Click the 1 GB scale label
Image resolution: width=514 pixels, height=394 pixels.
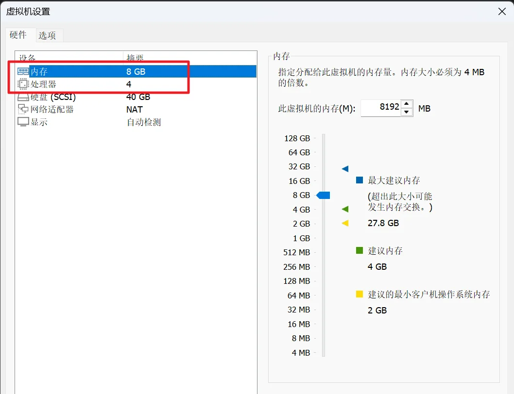click(x=301, y=238)
